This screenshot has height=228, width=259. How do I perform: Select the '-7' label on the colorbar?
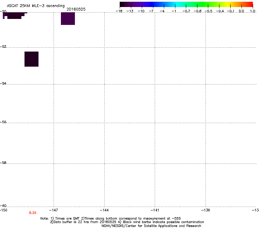pos(152,11)
